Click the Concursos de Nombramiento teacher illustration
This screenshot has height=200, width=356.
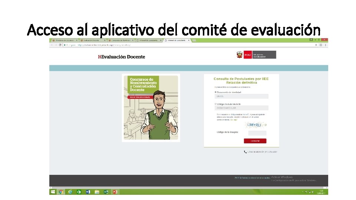point(151,108)
